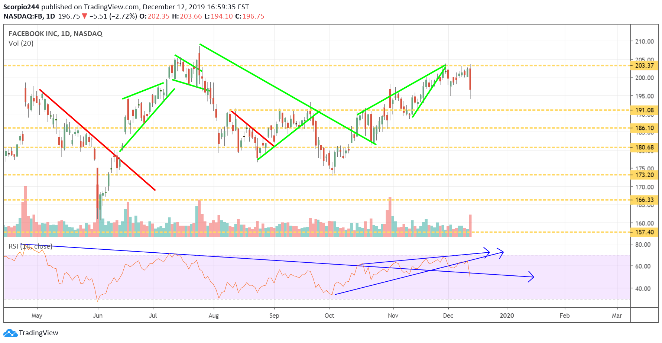Viewport: 662px width, 343px height.
Task: Click the 170.00 price axis value
Action: (644, 187)
